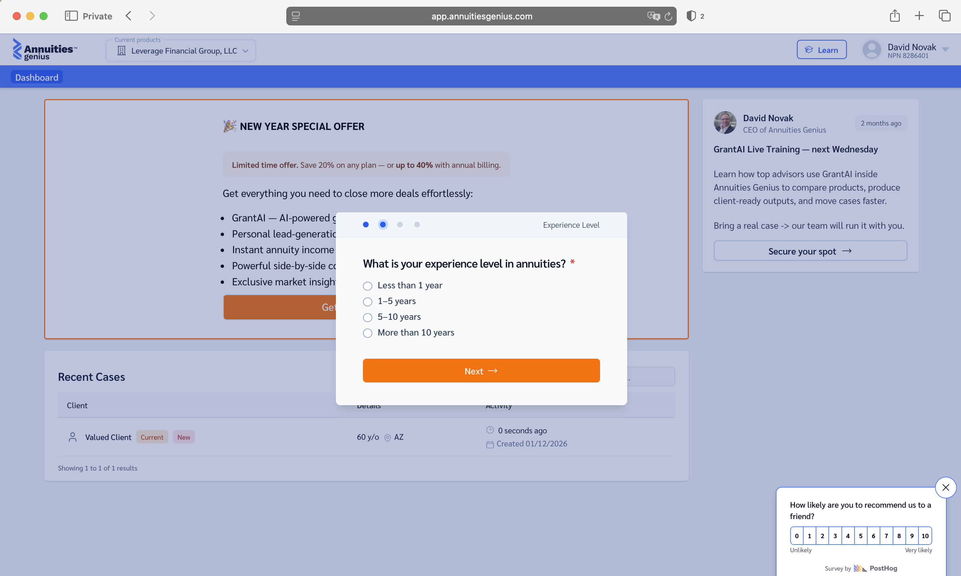Rate 10 on recommendation scale
The height and width of the screenshot is (576, 961).
click(925, 535)
